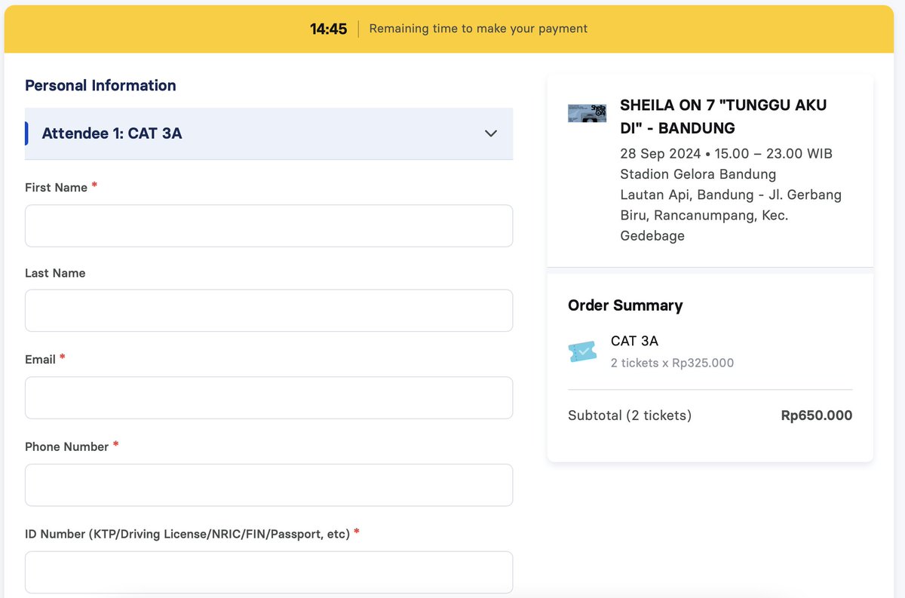Click the "Attendee 1: CAT 3A" header label

(x=112, y=133)
